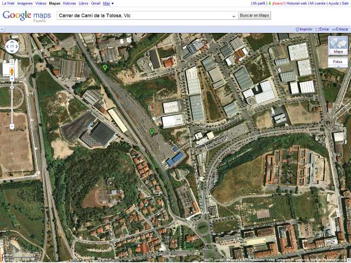
Task: Click green marker A on the map
Action: (x=105, y=67)
